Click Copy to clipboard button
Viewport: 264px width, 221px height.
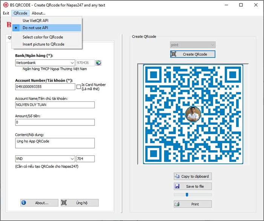(x=193, y=176)
